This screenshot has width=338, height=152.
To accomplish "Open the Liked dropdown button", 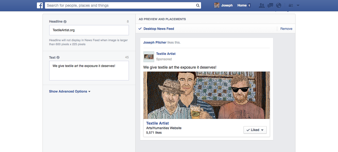I will click(255, 130).
